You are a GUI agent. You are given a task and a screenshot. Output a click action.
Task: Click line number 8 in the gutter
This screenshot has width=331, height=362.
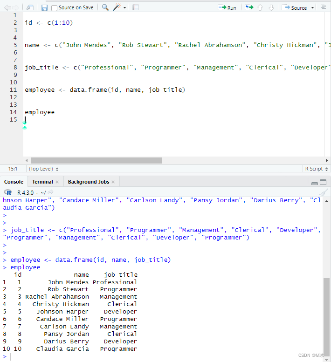pyautogui.click(x=15, y=67)
